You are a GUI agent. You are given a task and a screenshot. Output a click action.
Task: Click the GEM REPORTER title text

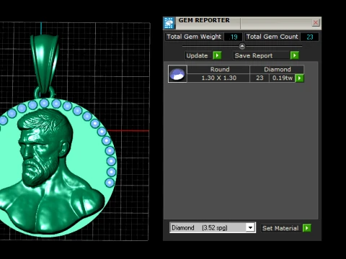point(204,20)
